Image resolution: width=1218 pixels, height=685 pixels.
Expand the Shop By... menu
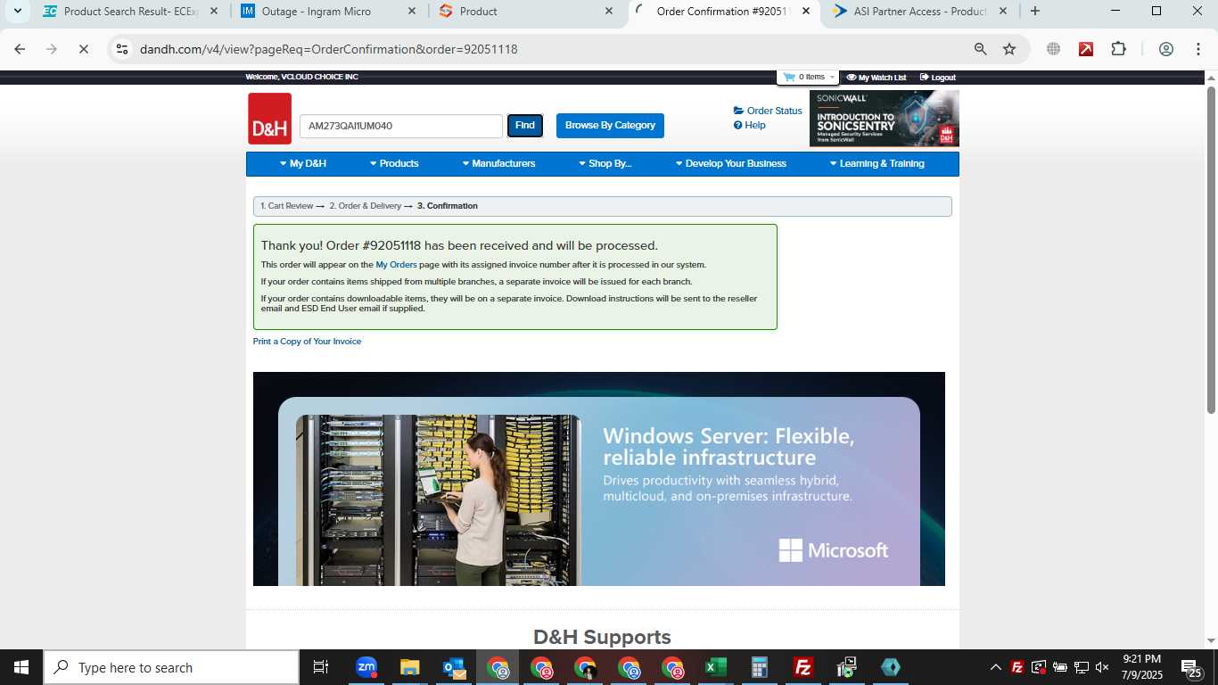[605, 164]
